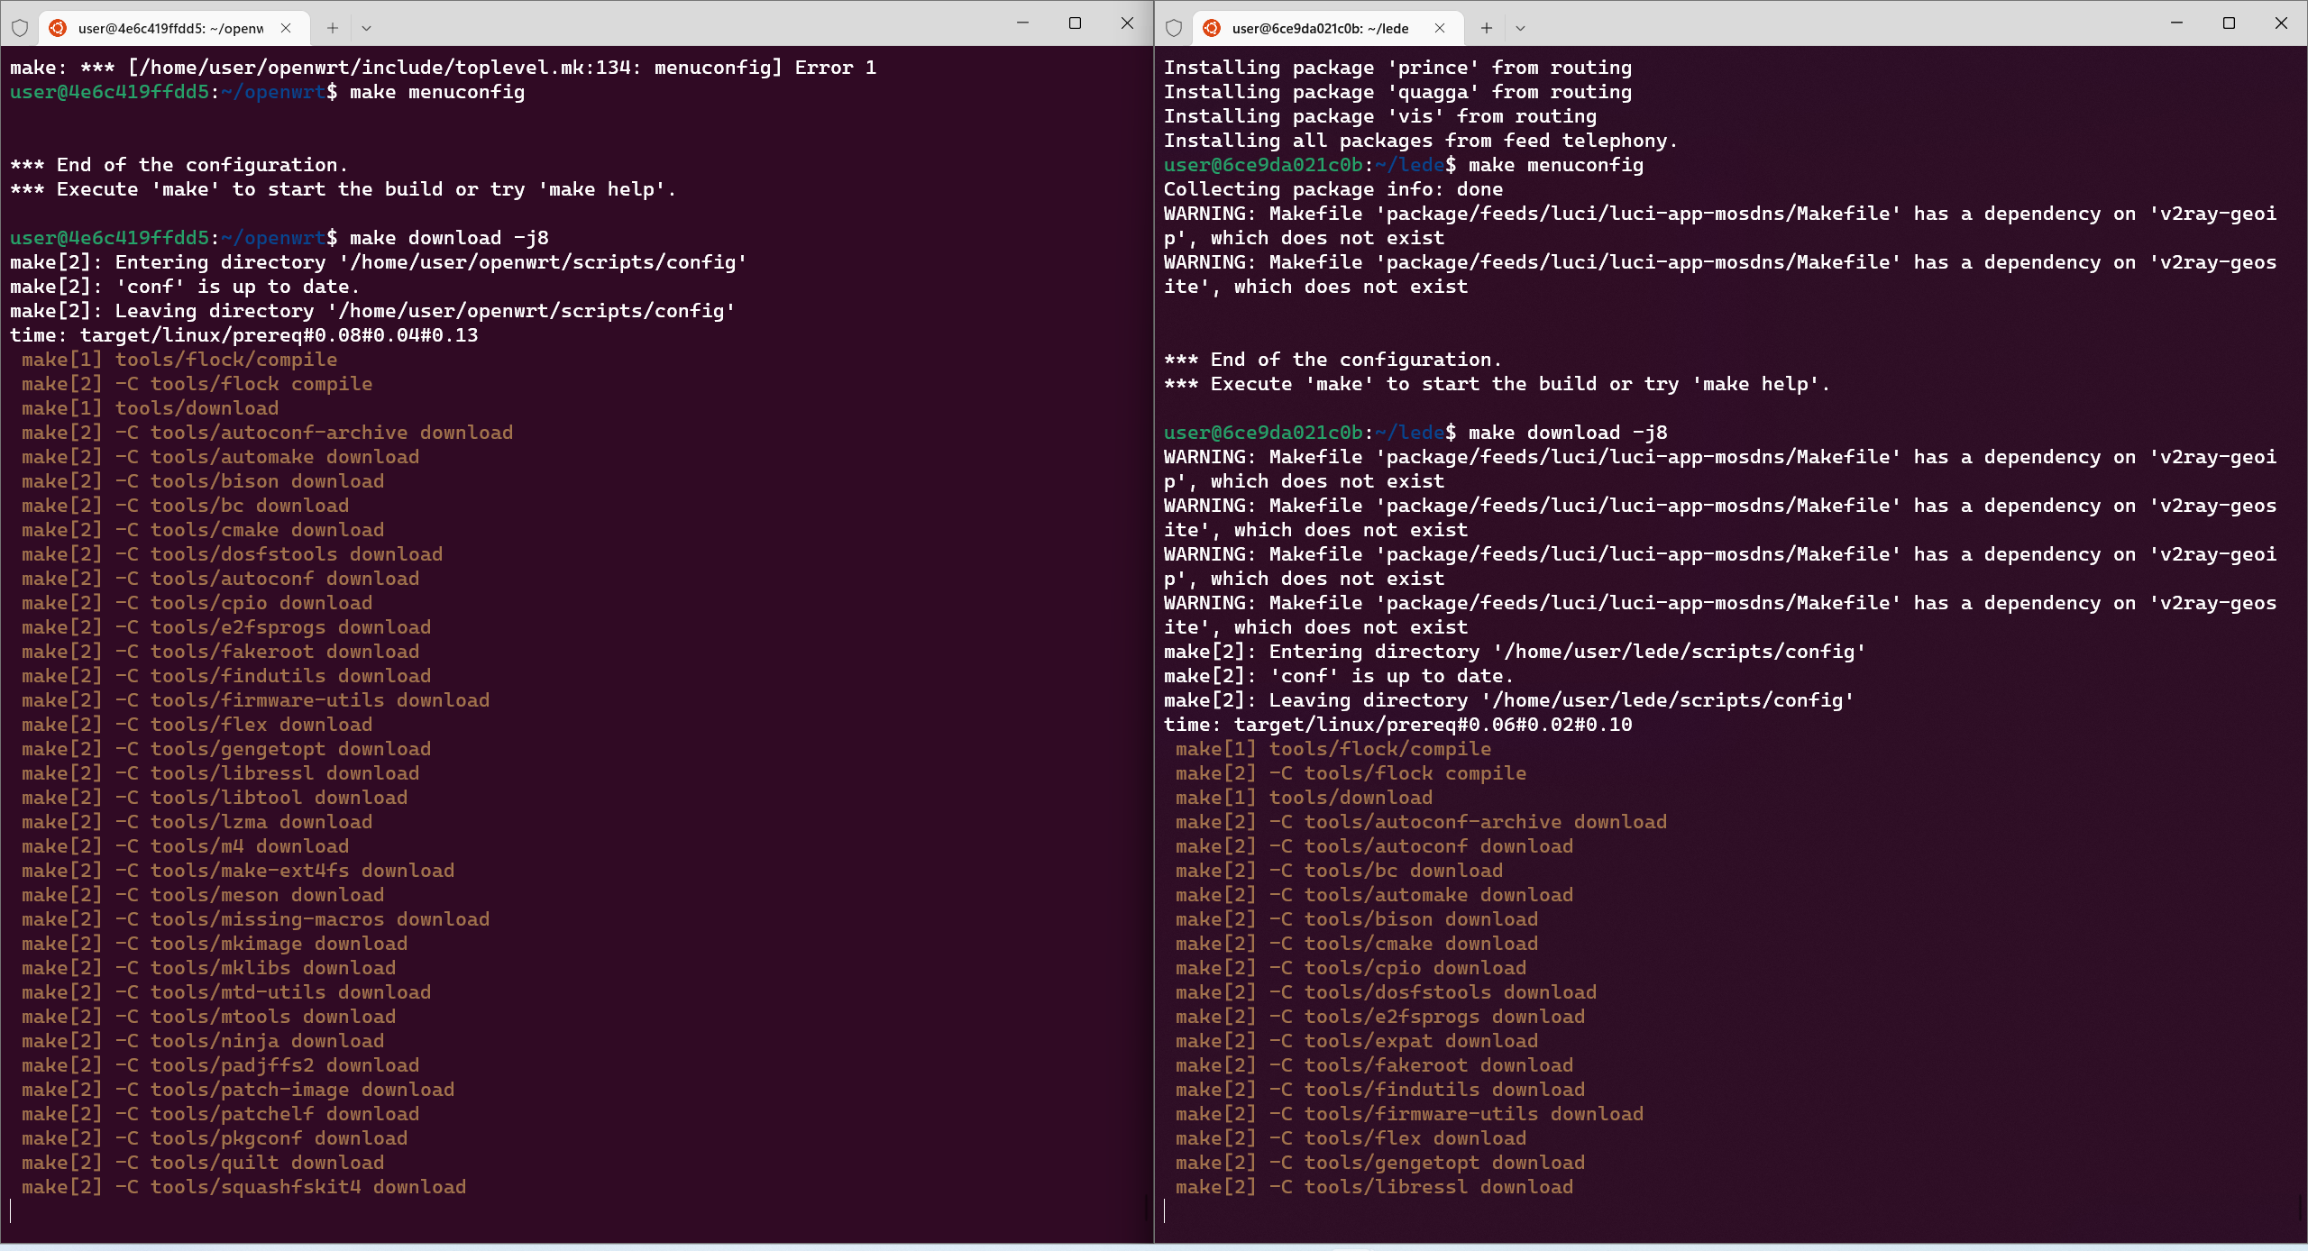Maximize the right lede terminal window
Viewport: 2308px width, 1251px height.
tap(2229, 23)
